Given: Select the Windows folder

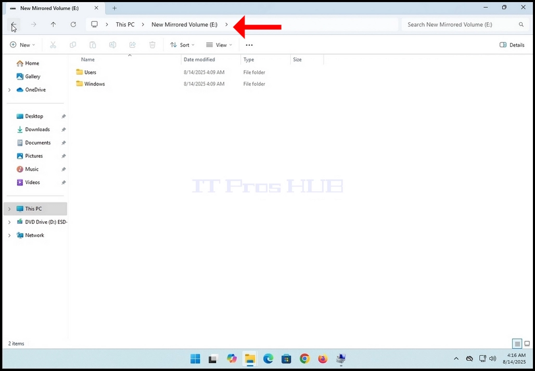Looking at the screenshot, I should pos(91,84).
